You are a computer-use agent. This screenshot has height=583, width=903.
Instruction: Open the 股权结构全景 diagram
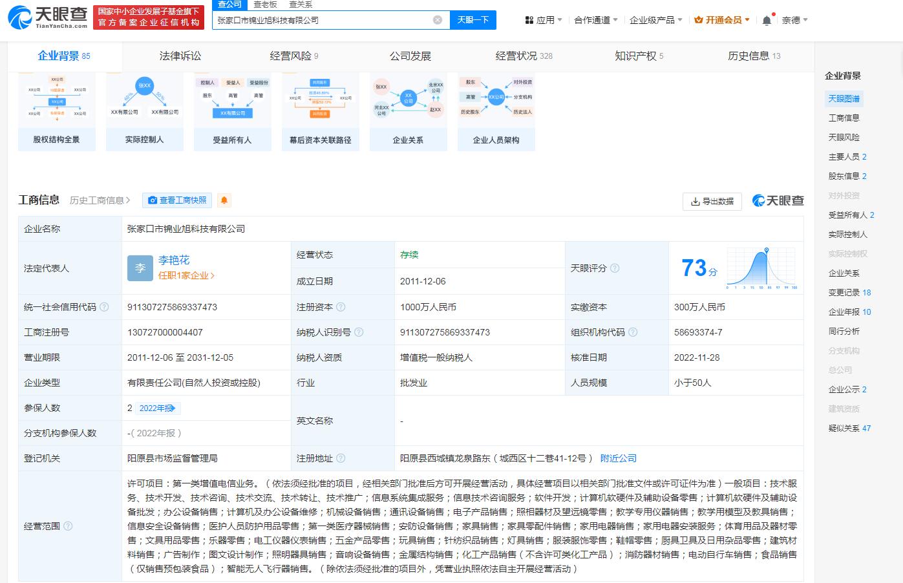pyautogui.click(x=57, y=112)
